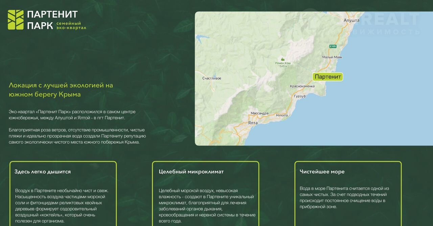Screen dimensions: 433x226
Task: Select the Алушта city label on map
Action: 351,21
